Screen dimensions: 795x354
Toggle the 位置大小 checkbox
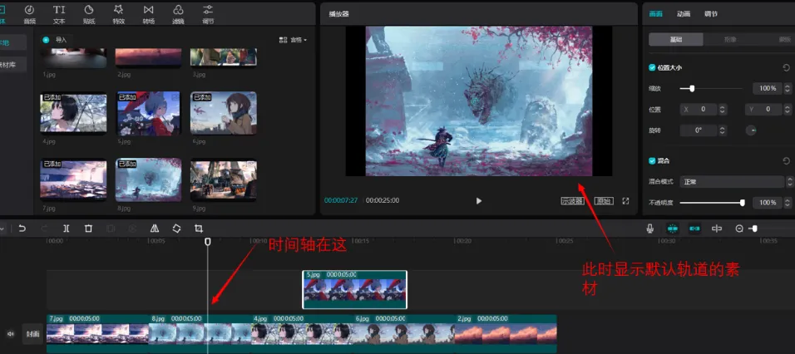tap(653, 67)
